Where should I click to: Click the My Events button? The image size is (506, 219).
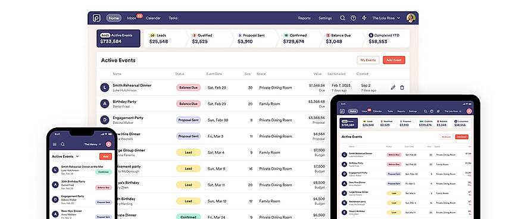pyautogui.click(x=368, y=60)
